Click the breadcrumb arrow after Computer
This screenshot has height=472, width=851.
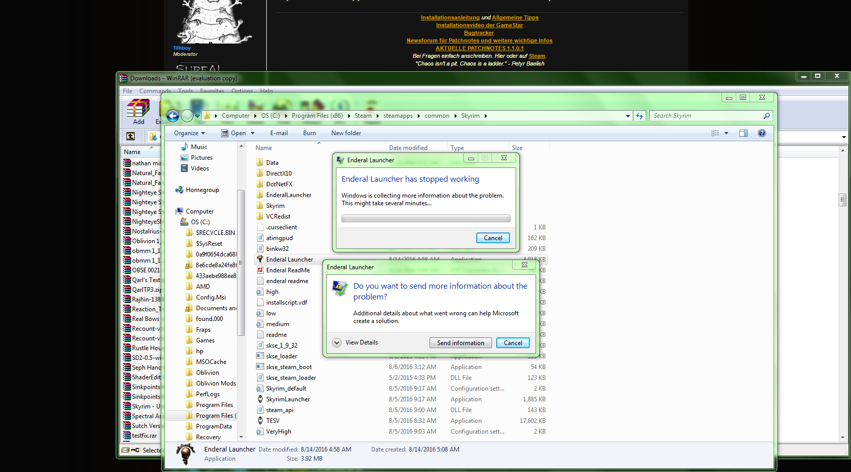pyautogui.click(x=256, y=116)
